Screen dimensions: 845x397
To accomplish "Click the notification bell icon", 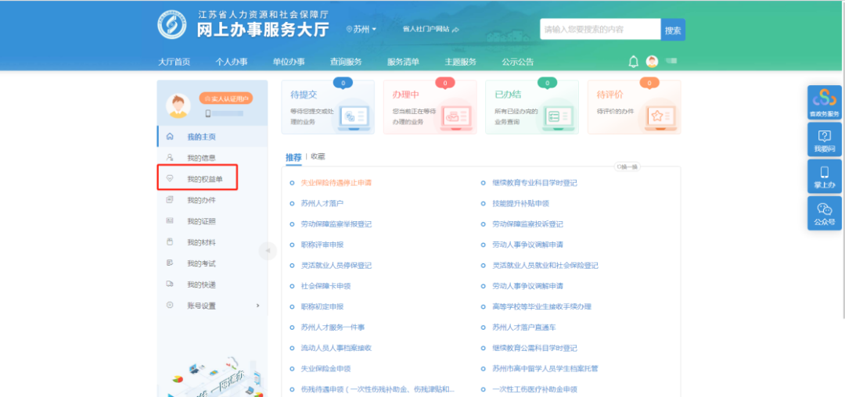I will 634,62.
